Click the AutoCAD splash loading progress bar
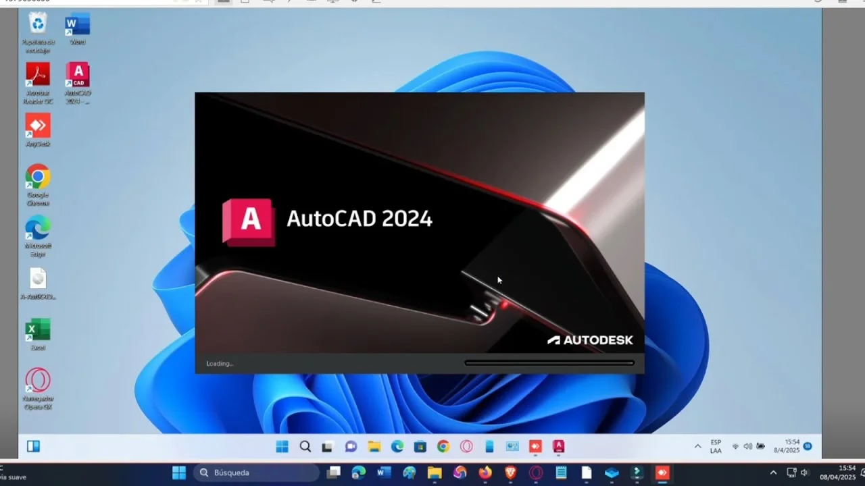The image size is (865, 486). (549, 363)
